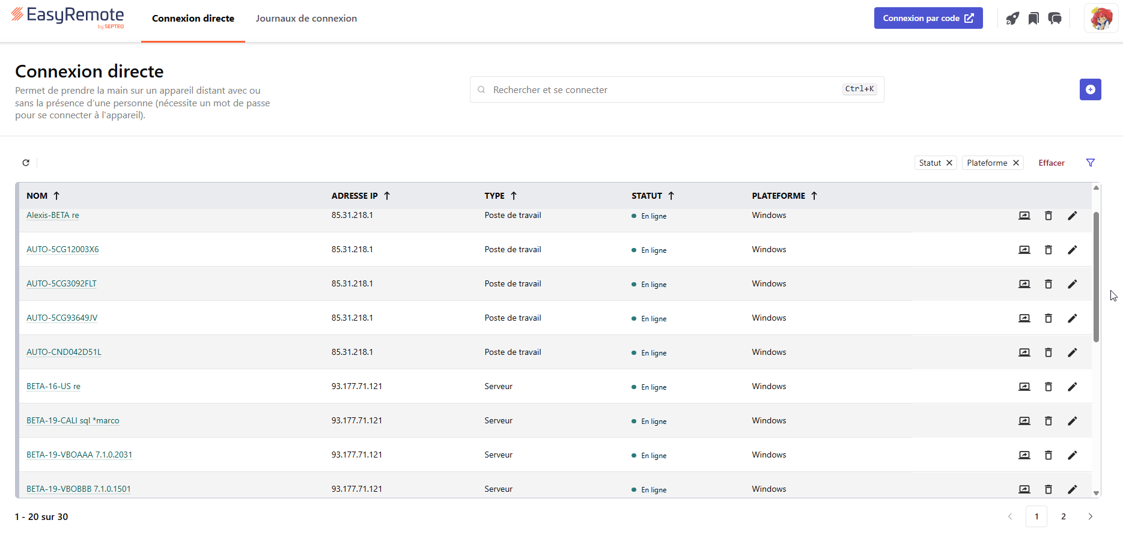Sort table by ADRESSE IP column
The width and height of the screenshot is (1123, 535).
(361, 196)
